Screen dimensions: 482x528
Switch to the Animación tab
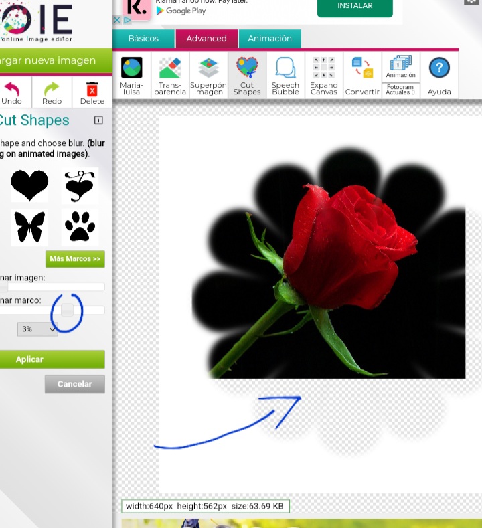coord(269,39)
